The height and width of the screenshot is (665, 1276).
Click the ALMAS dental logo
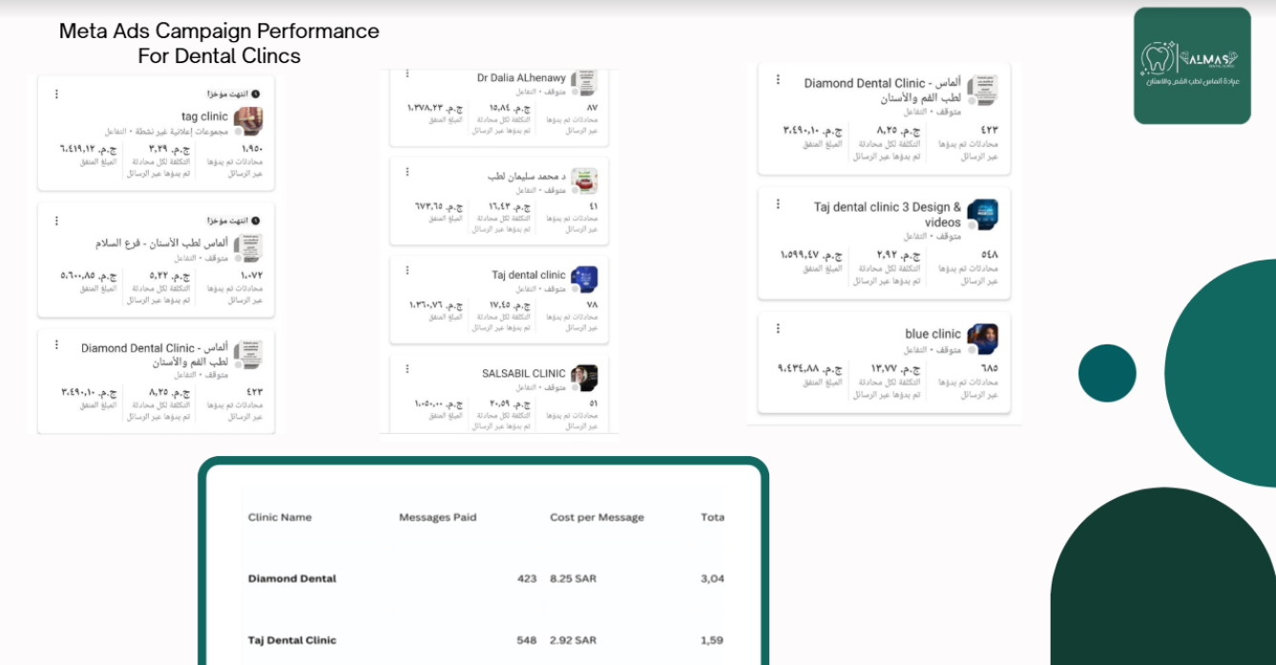[1192, 66]
